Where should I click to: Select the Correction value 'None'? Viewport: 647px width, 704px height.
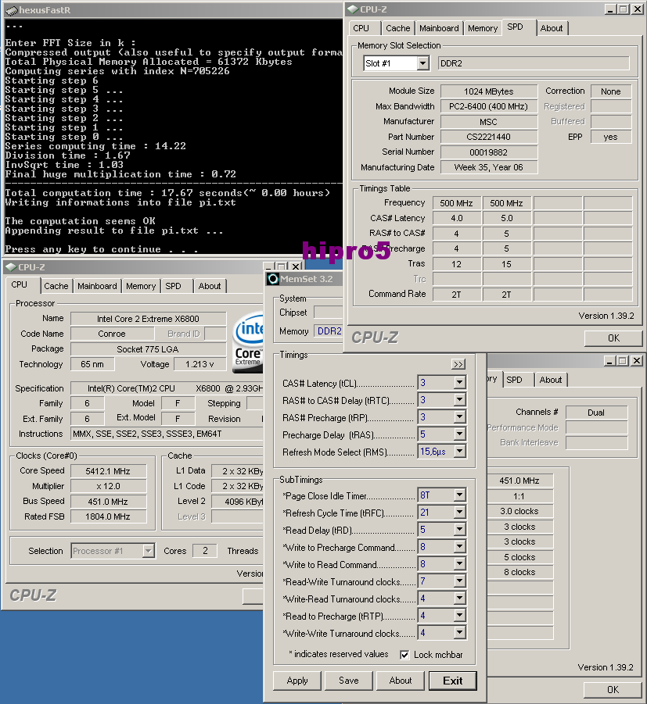(610, 91)
